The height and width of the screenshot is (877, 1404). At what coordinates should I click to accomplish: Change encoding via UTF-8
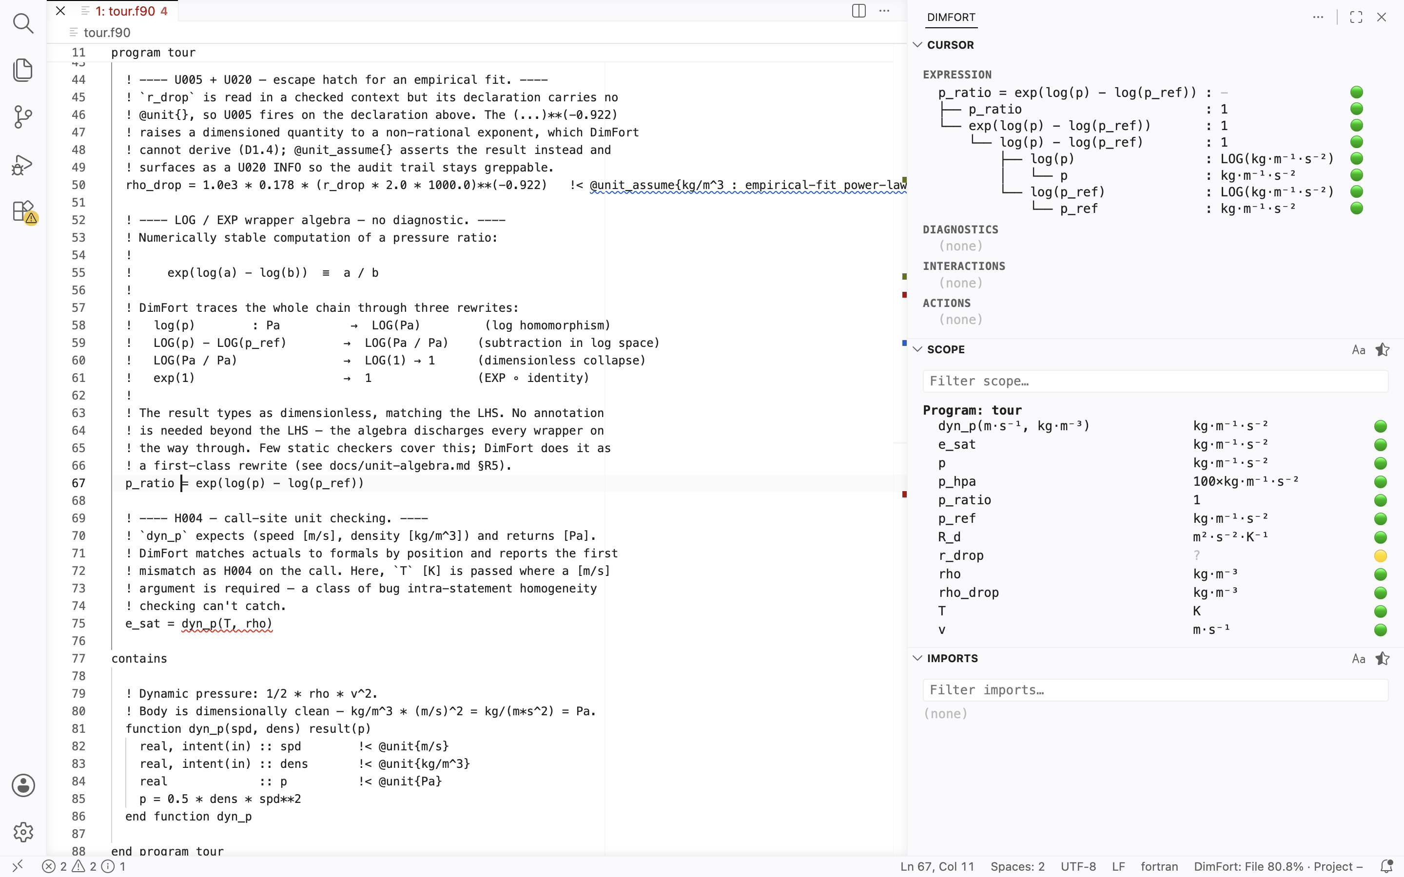click(1078, 866)
